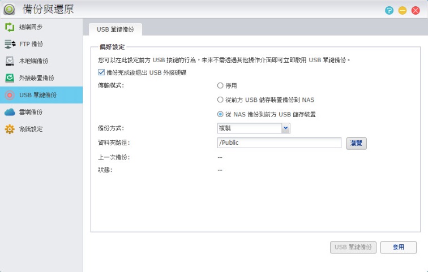Click the /Public folder path field
The height and width of the screenshot is (272, 428).
point(279,143)
